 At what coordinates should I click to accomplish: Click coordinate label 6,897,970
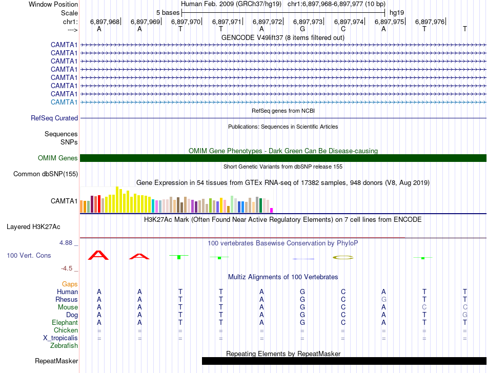(x=186, y=22)
